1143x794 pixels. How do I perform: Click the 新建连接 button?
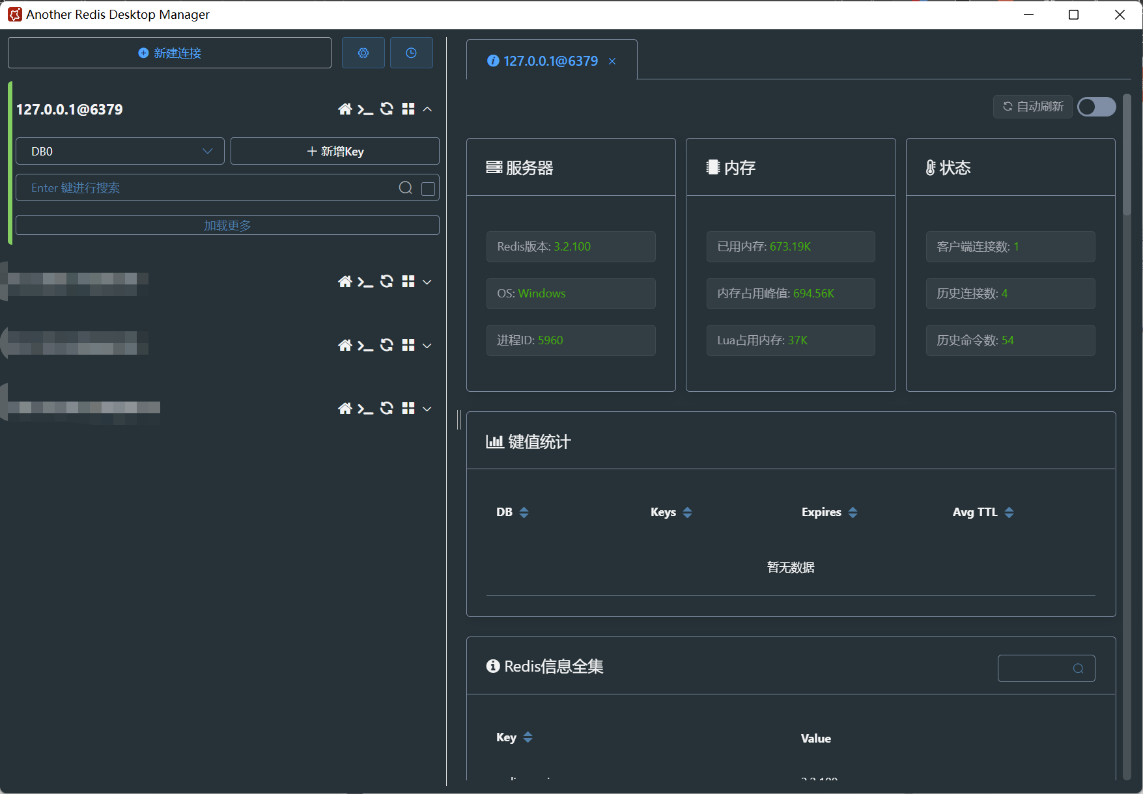[169, 53]
